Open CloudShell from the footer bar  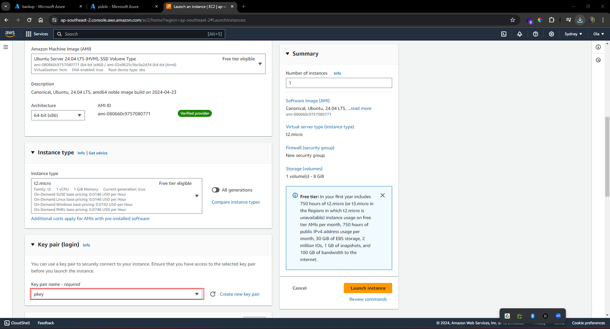tap(17, 323)
